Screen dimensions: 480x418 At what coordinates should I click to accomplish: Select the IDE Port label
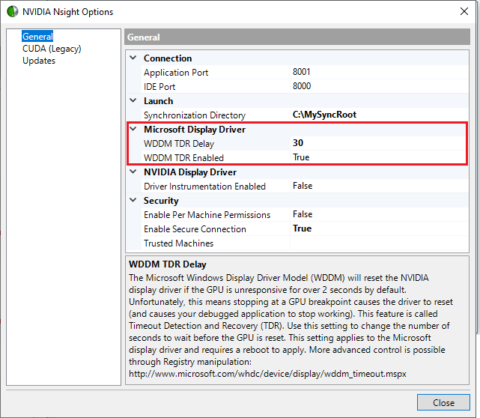pyautogui.click(x=160, y=87)
